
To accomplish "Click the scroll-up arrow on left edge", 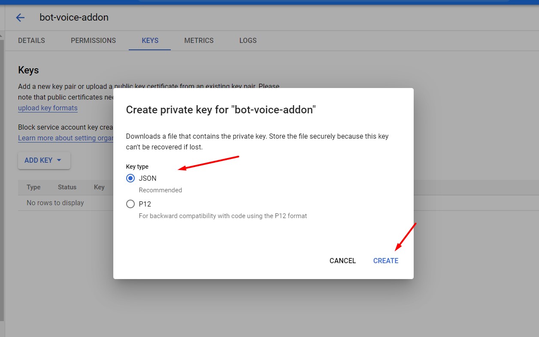I will [x=2, y=35].
